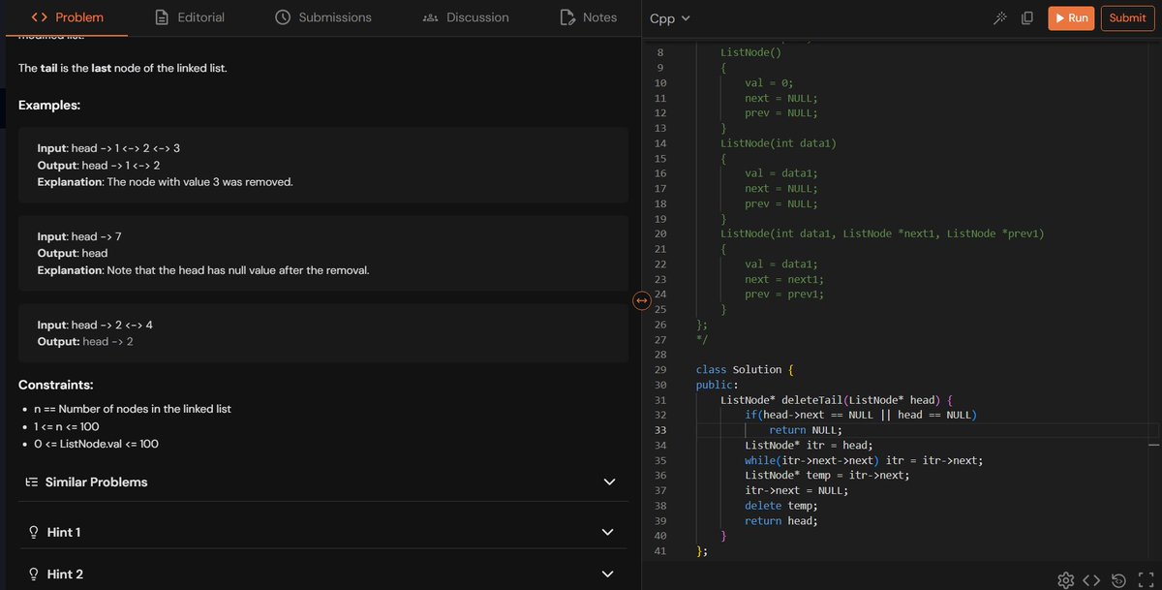Viewport: 1162px width, 590px height.
Task: Expand Hint 2 chevron
Action: pos(608,574)
